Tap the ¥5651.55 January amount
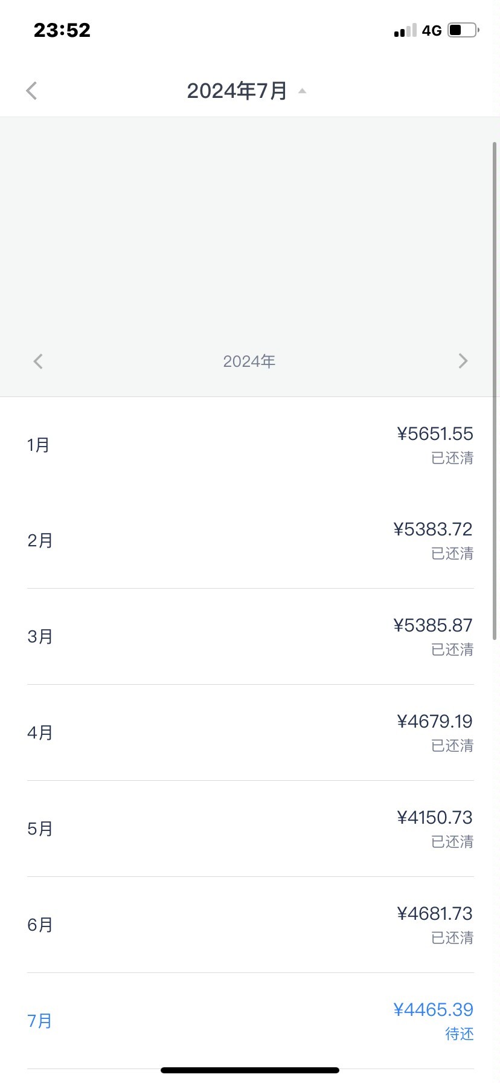The image size is (500, 1083). pyautogui.click(x=435, y=434)
